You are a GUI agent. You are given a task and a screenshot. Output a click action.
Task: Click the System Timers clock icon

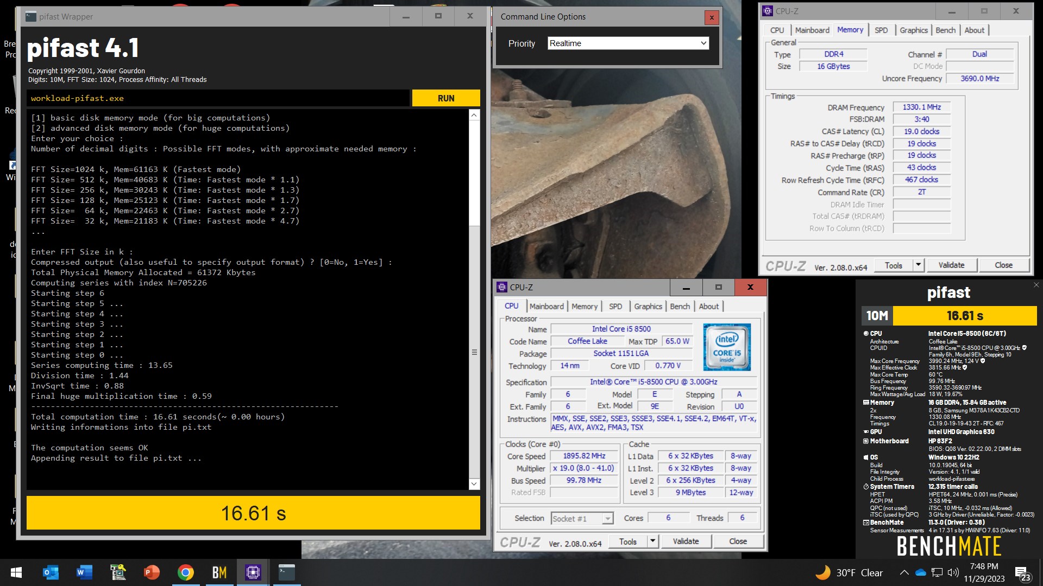(x=866, y=487)
